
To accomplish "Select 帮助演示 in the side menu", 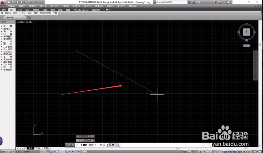I will point(8,70).
